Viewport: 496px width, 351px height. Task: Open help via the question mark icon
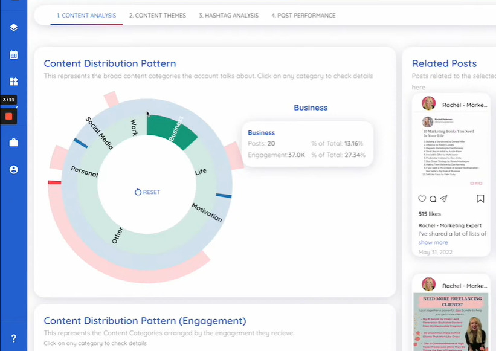pos(13,338)
